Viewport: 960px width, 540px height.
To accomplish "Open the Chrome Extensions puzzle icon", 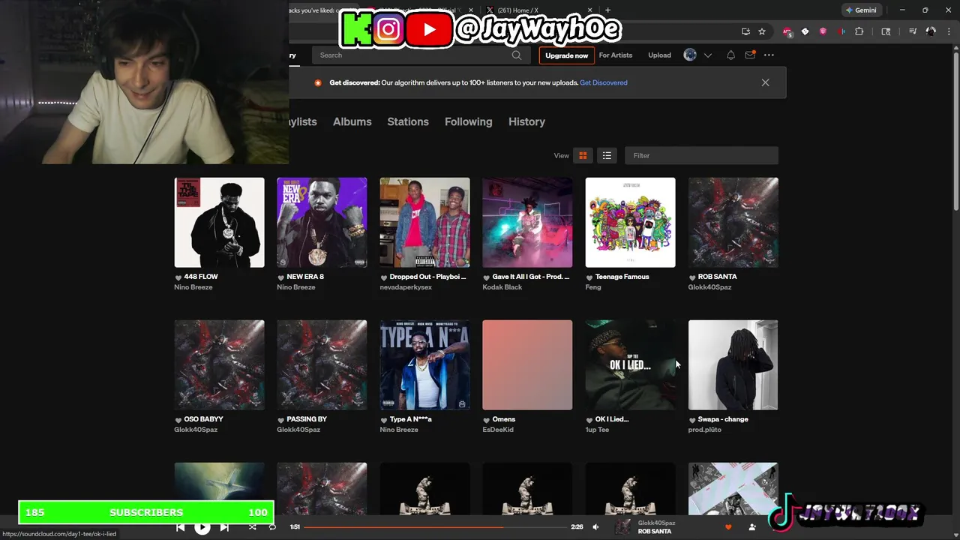I will 859,31.
